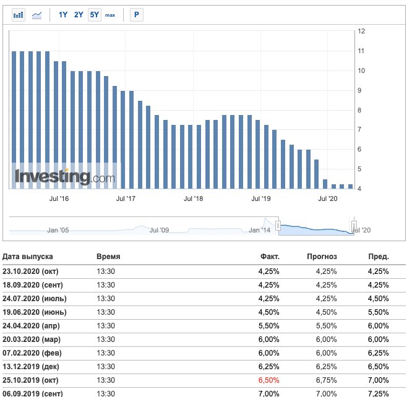
Task: Click the 5,50% previous value in June row
Action: tap(379, 312)
